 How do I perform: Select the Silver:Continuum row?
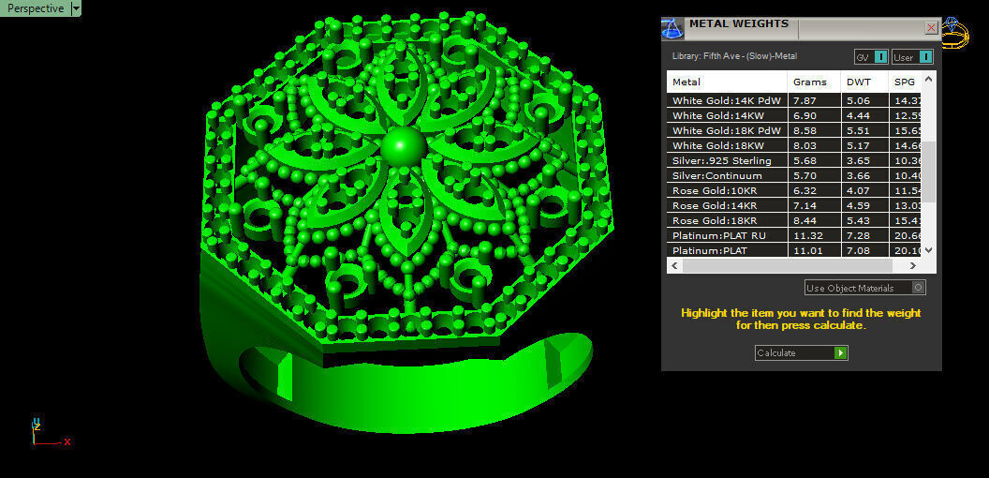(x=794, y=175)
